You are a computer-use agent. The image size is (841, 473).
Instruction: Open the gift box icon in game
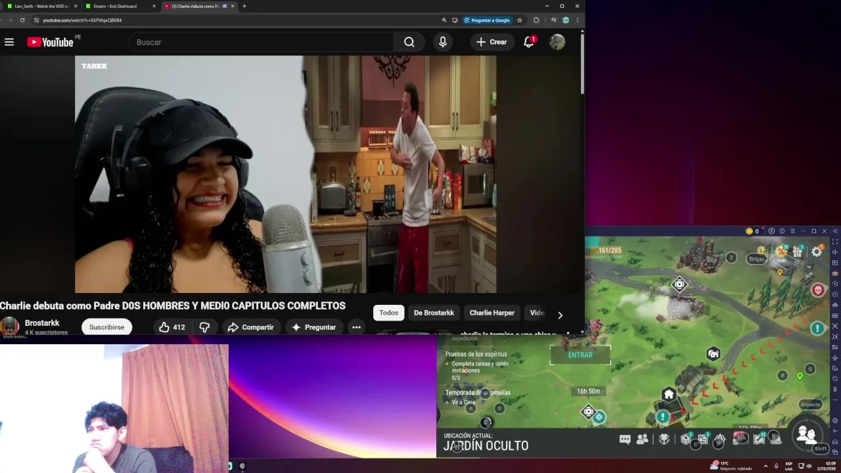(x=797, y=252)
